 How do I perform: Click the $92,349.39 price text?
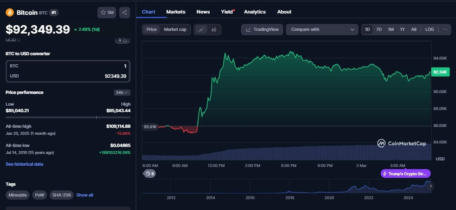coord(38,29)
